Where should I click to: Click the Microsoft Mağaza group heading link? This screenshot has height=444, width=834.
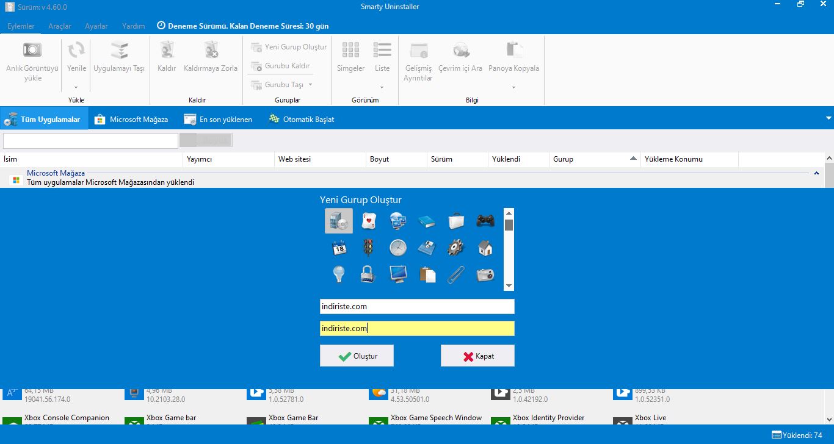56,173
